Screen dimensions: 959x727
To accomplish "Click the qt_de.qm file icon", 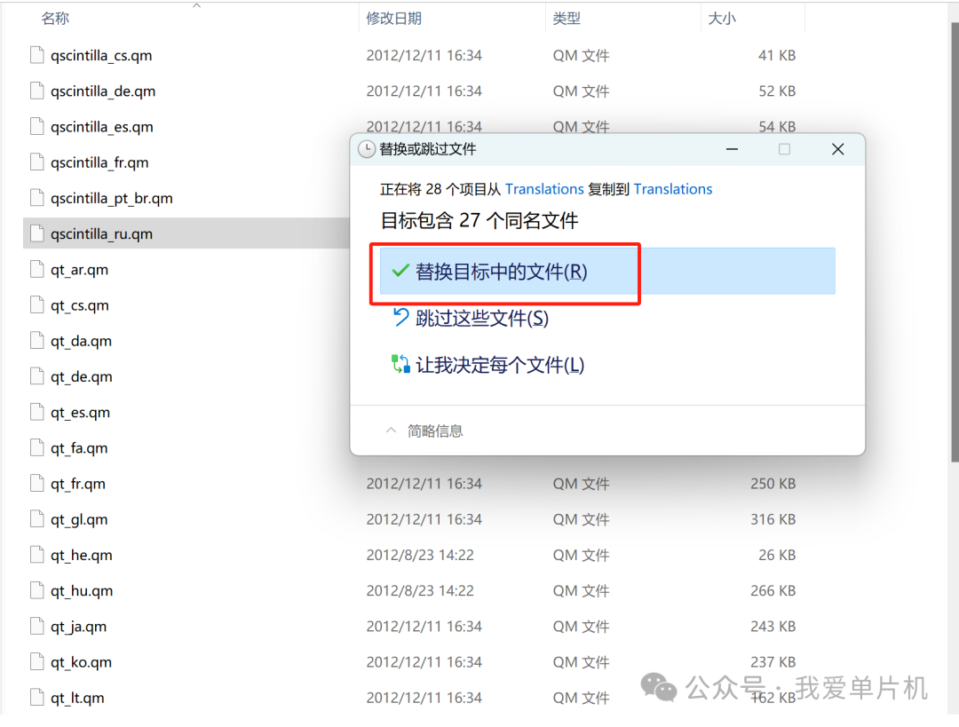I will pos(37,376).
